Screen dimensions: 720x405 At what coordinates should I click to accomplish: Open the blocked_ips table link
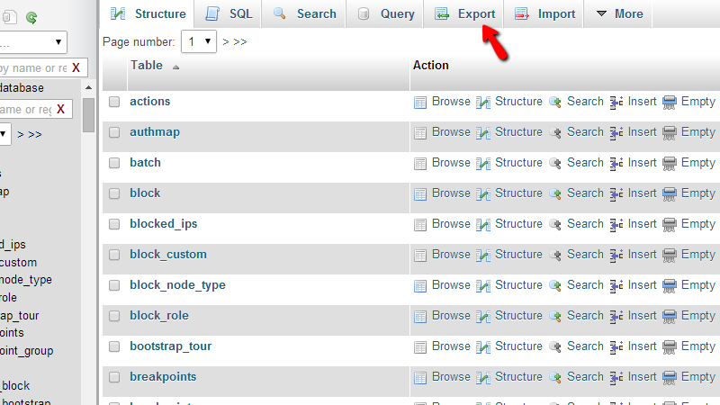click(164, 223)
